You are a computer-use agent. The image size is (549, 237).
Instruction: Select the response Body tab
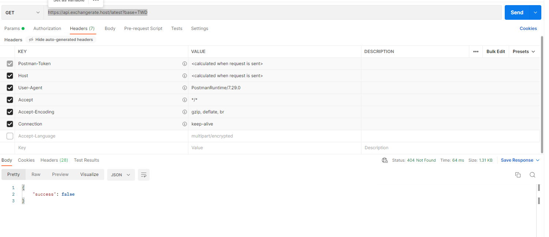(7, 160)
